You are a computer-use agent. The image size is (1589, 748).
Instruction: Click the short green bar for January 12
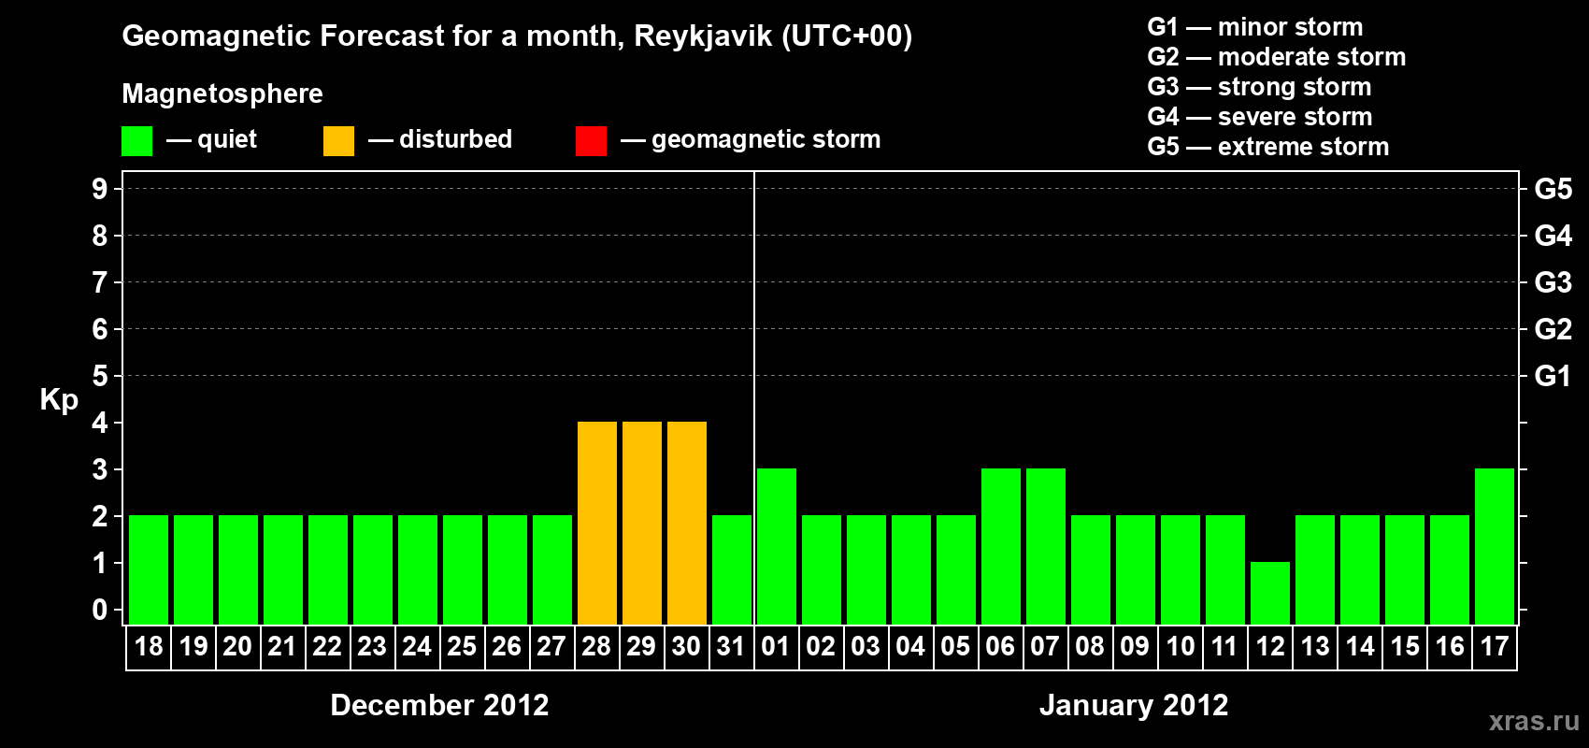tap(1270, 593)
